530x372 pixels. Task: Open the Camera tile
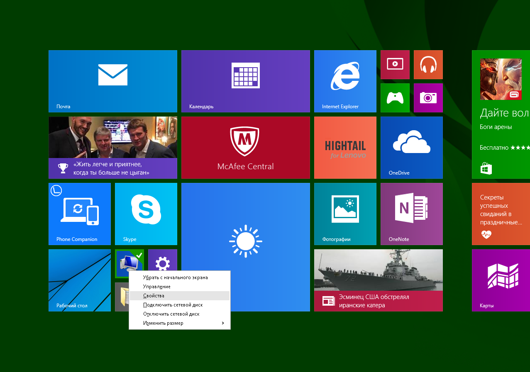428,98
